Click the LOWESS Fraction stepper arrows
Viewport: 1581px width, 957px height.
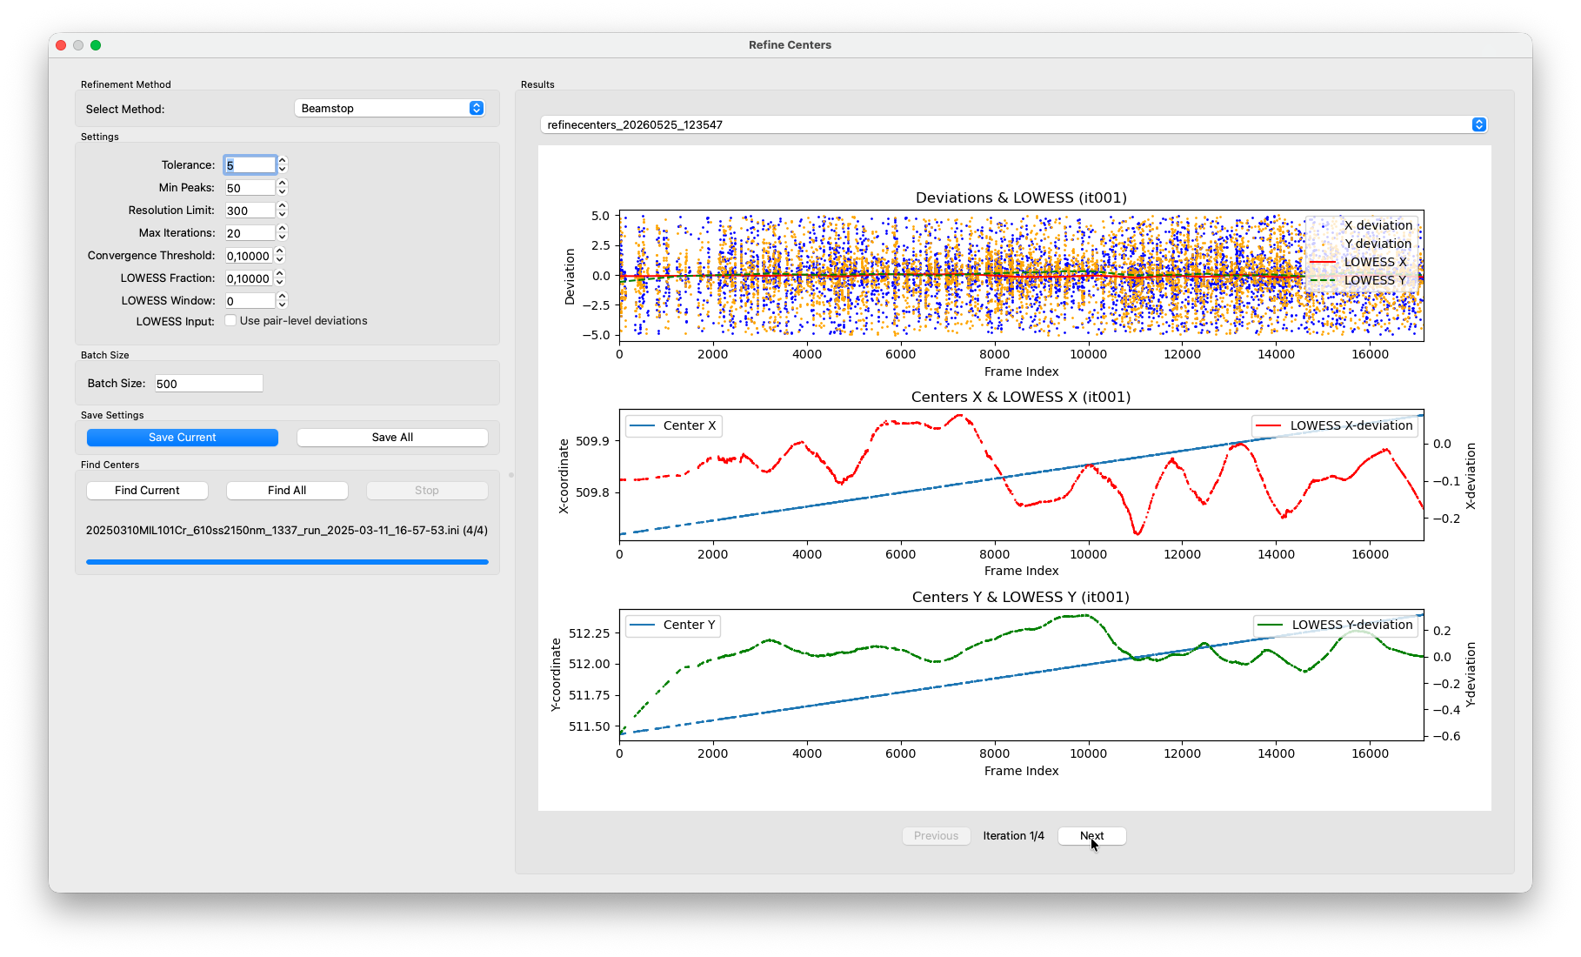(x=280, y=278)
